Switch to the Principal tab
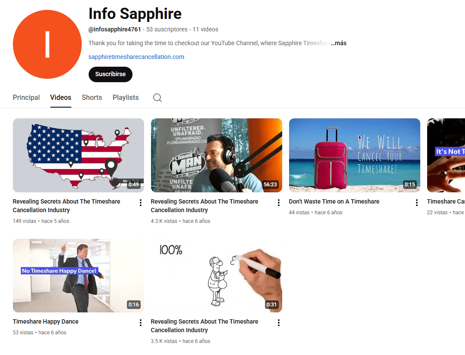 pos(26,98)
